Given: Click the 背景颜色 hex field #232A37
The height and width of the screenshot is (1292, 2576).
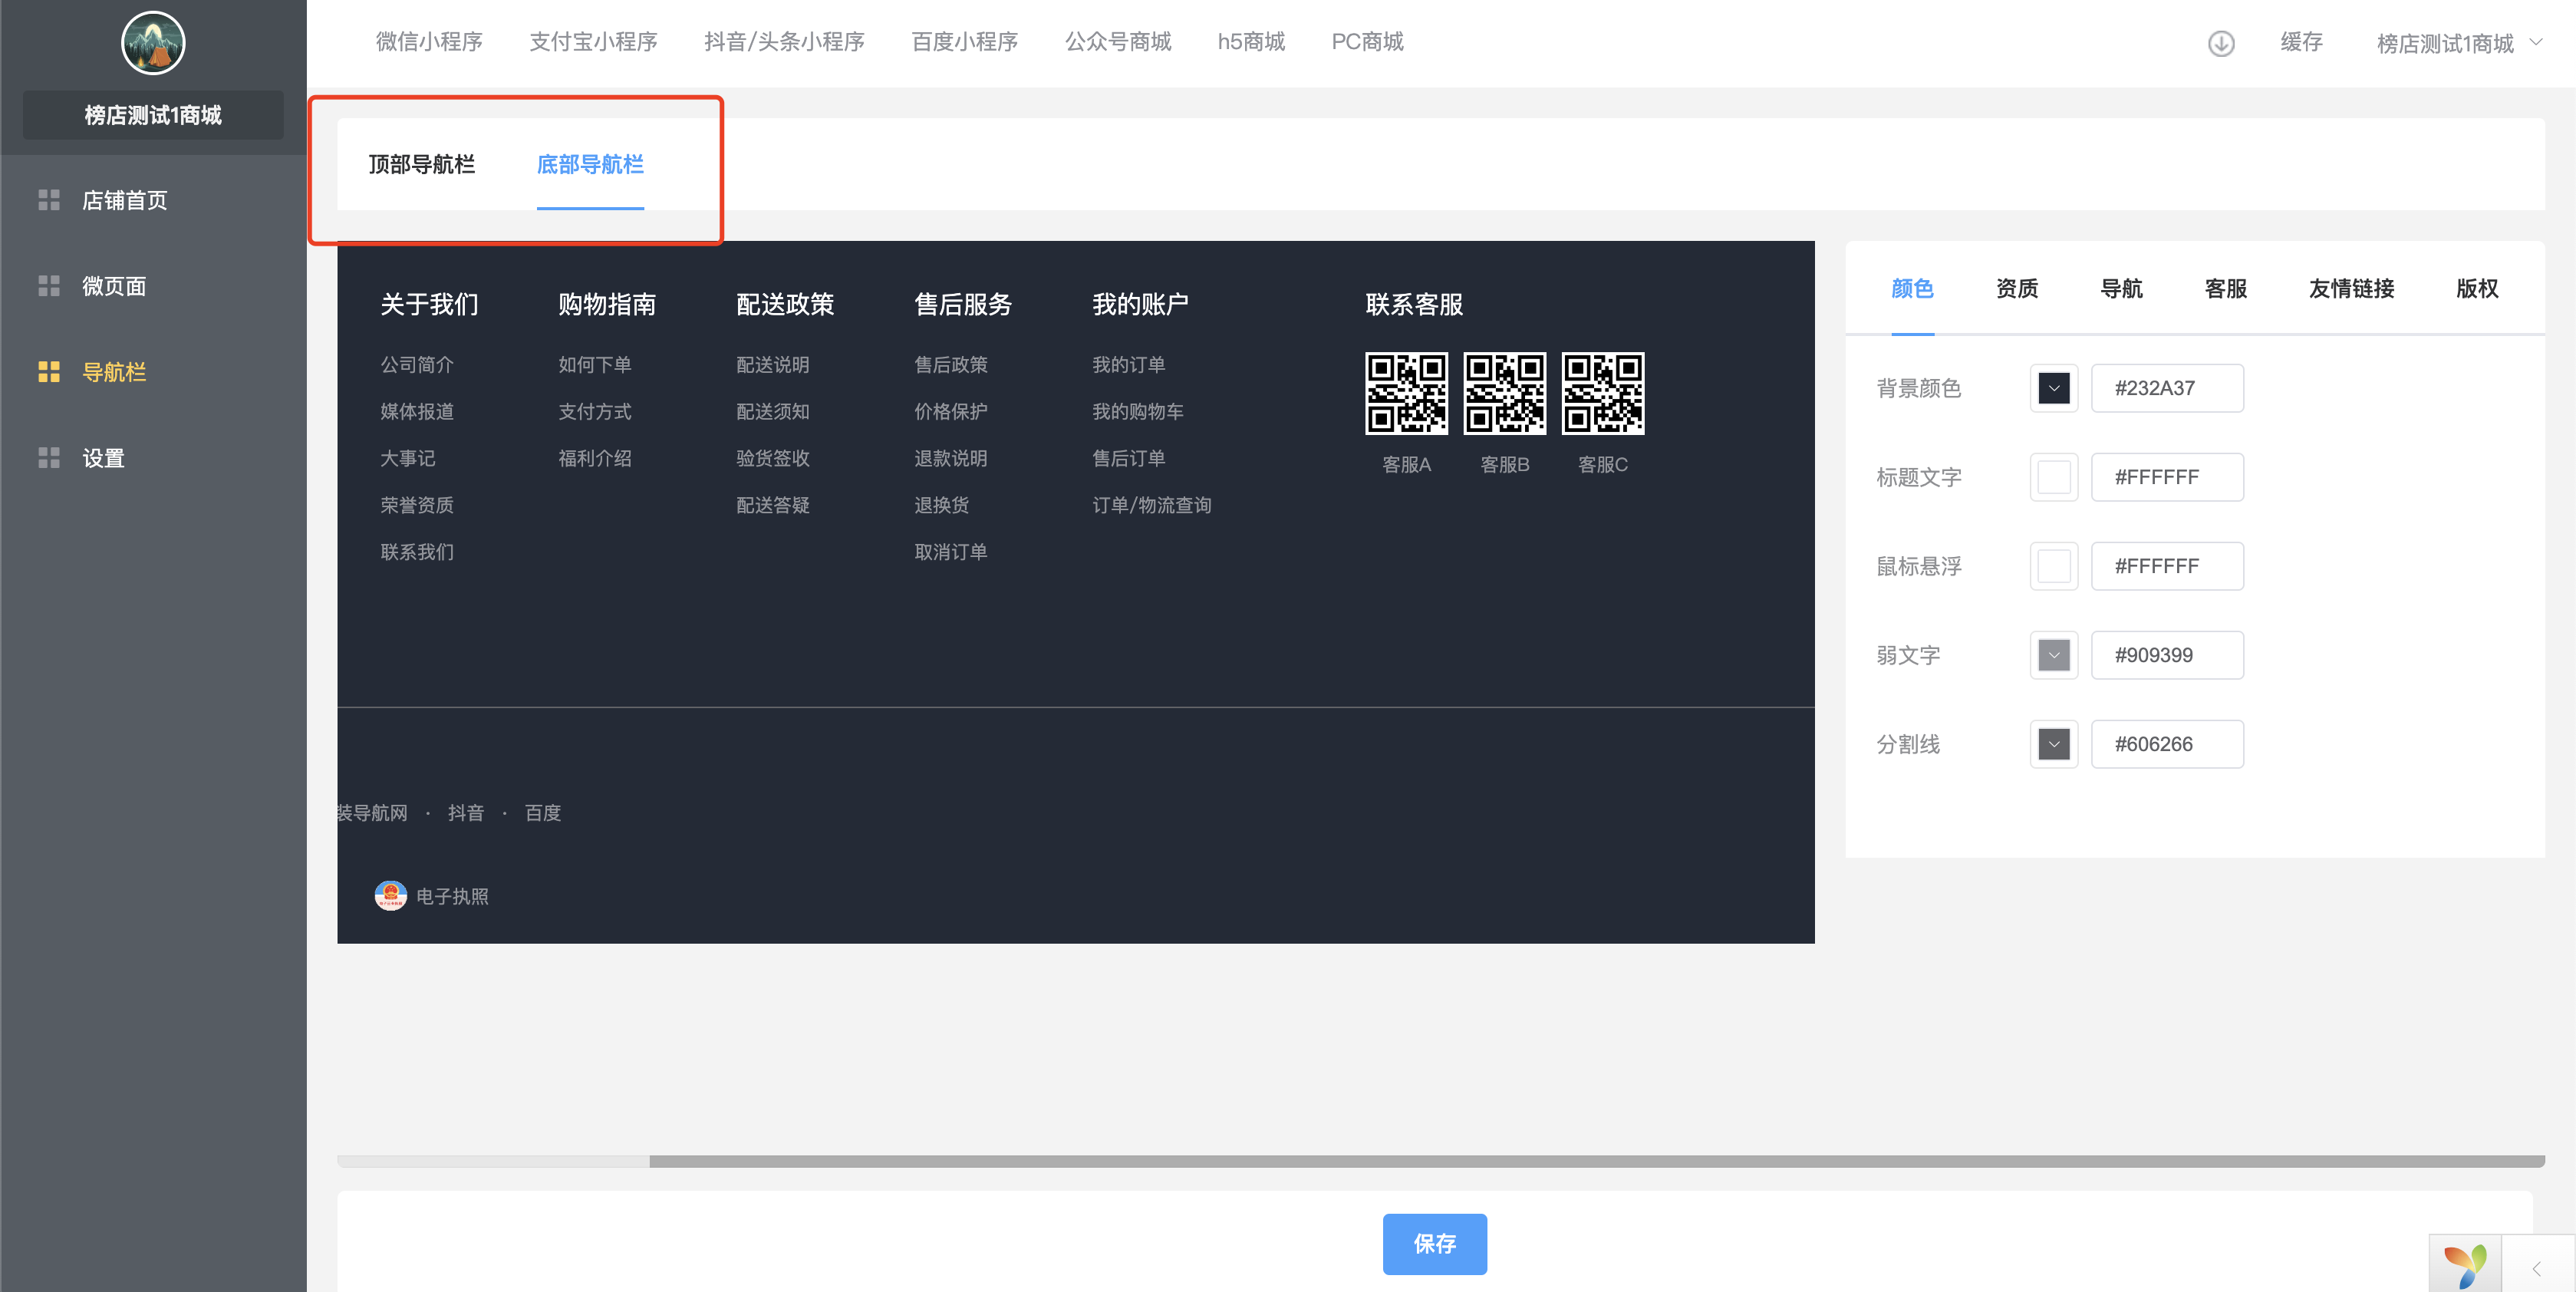Looking at the screenshot, I should click(x=2167, y=388).
